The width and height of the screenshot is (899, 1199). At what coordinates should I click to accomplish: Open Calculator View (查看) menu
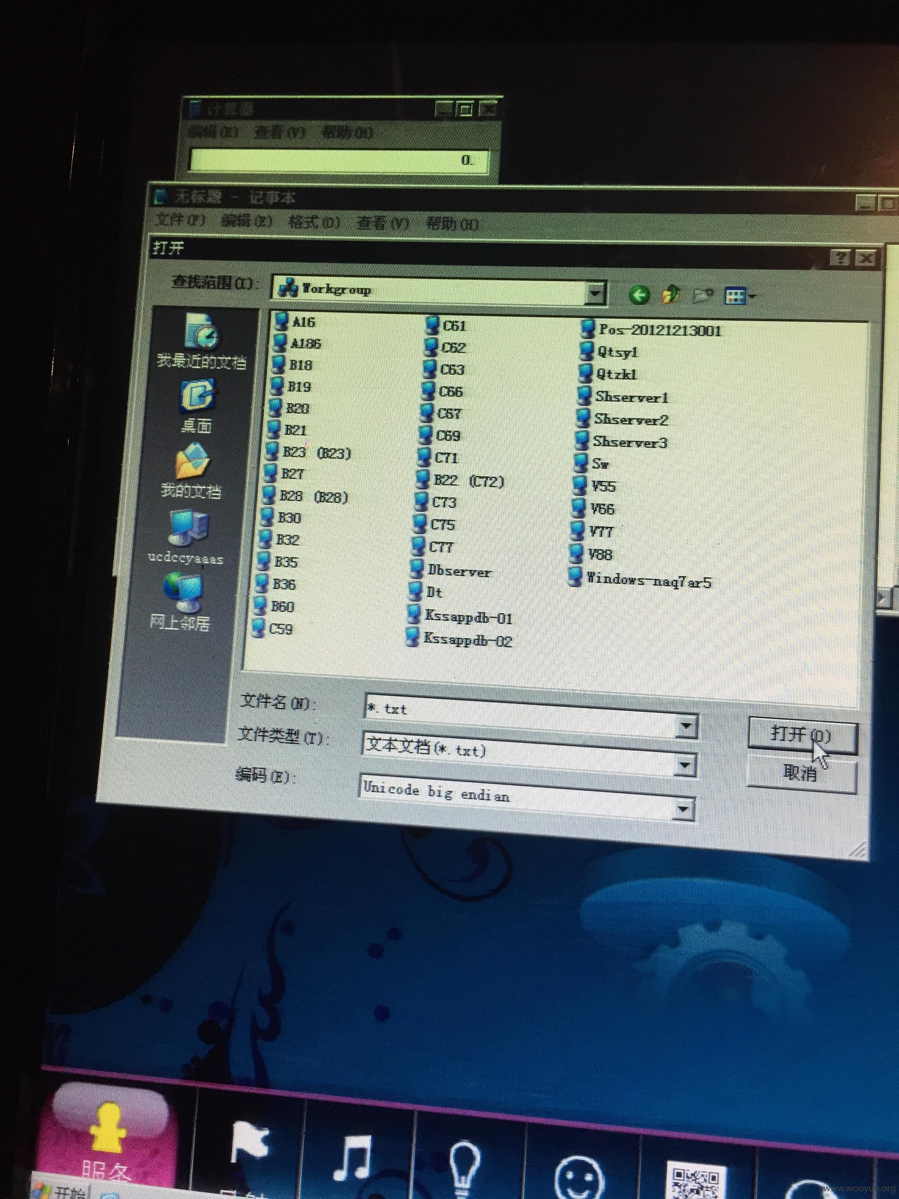coord(279,132)
